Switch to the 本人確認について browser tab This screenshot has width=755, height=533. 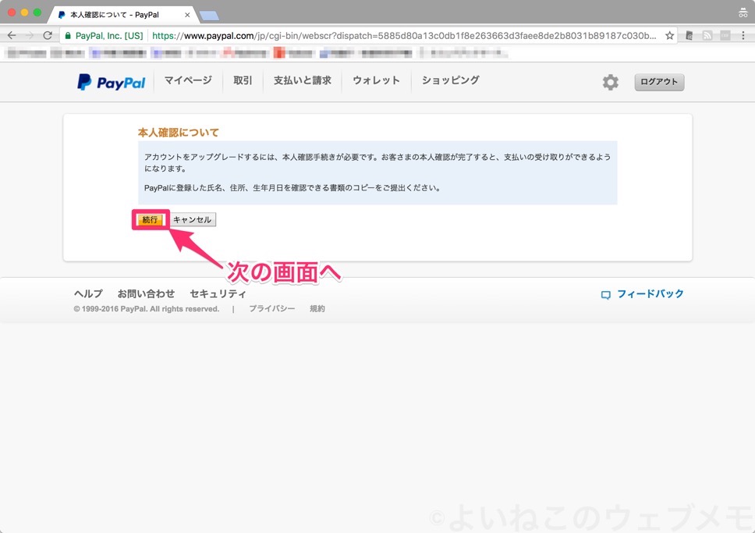117,13
